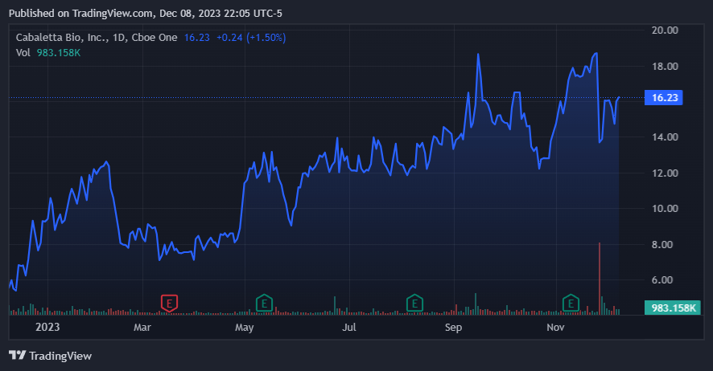Click the 12.00 price axis label

click(x=665, y=173)
